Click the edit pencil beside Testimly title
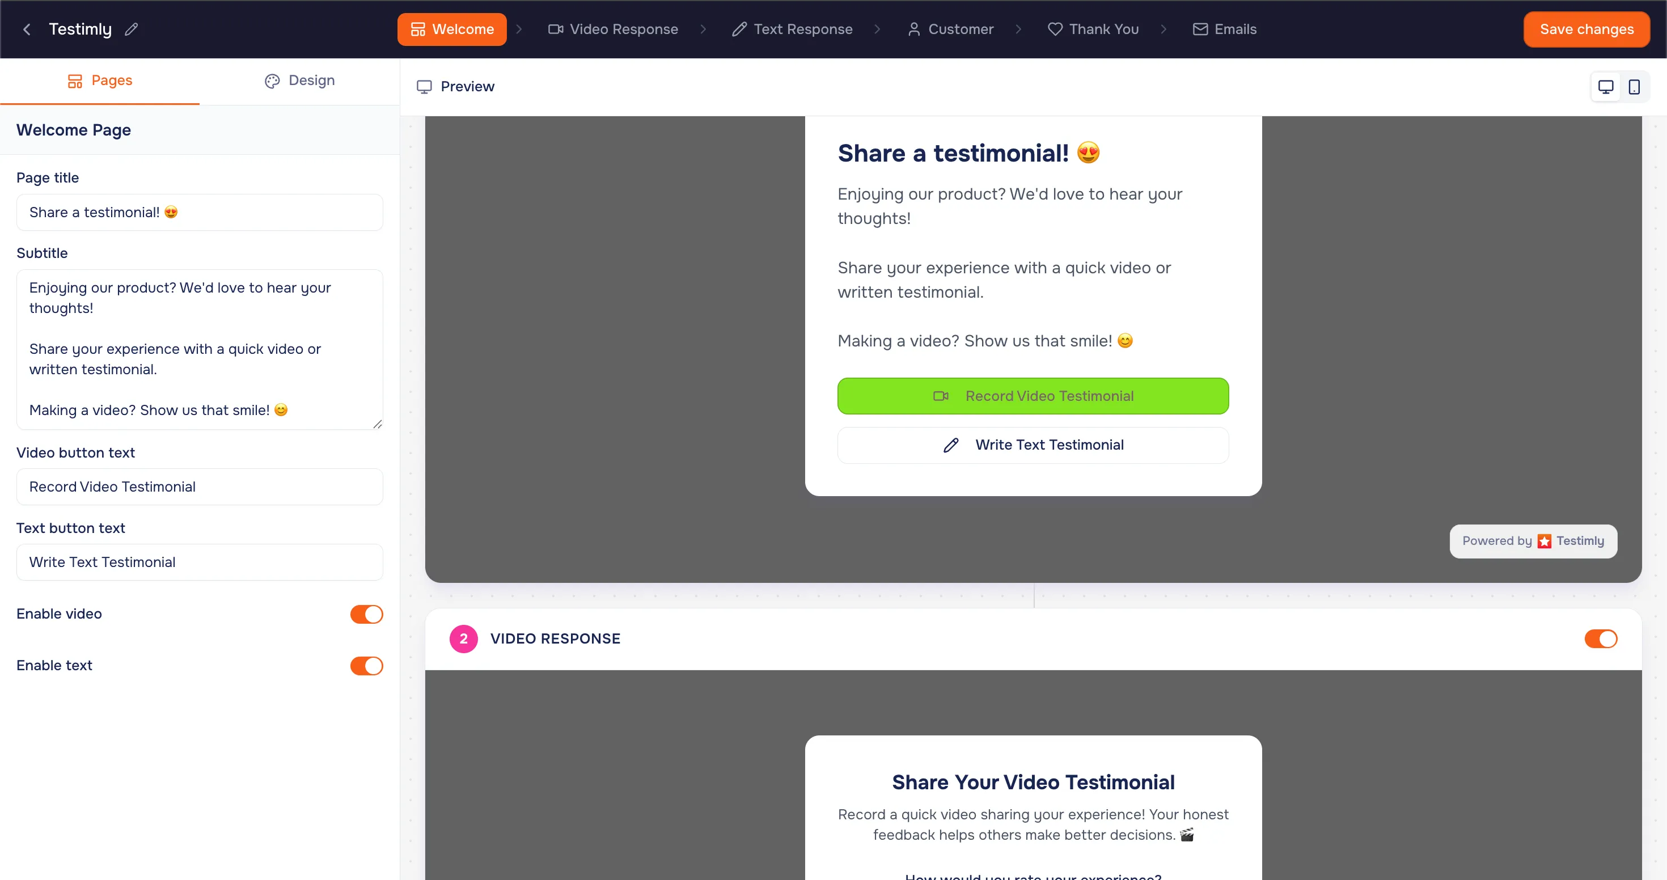Image resolution: width=1667 pixels, height=880 pixels. point(132,29)
